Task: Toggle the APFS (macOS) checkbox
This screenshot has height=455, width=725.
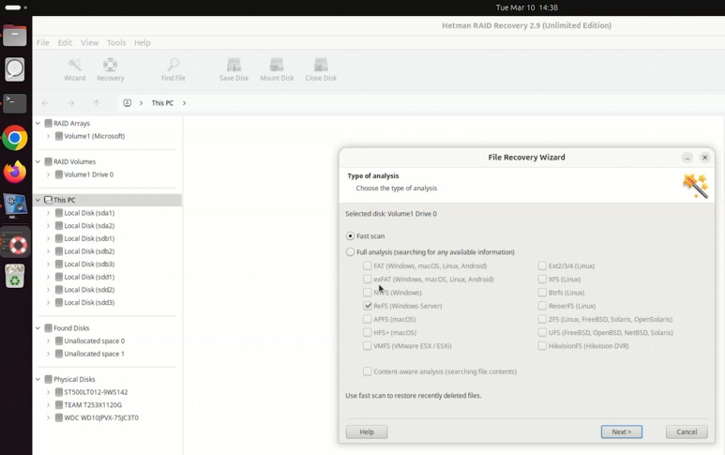Action: point(367,319)
